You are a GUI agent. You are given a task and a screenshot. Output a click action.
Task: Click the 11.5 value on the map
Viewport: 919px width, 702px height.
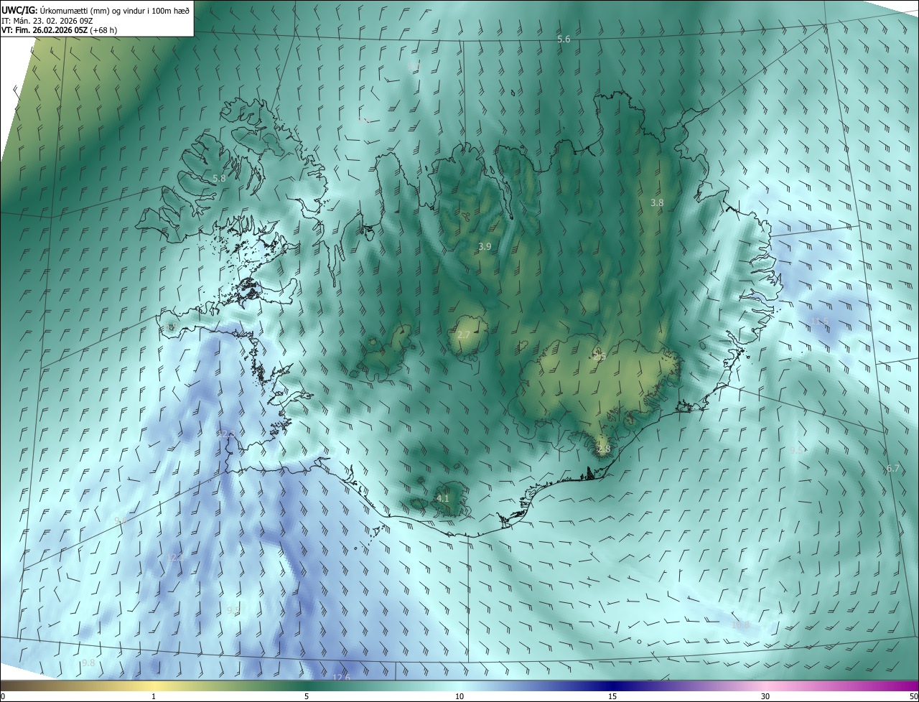coord(819,322)
